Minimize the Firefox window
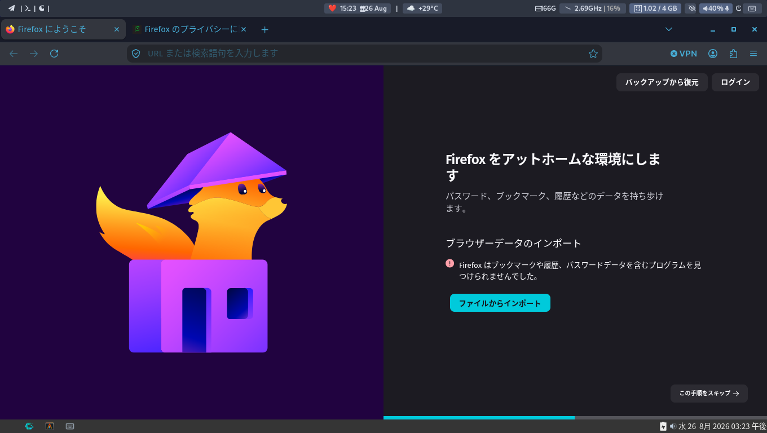 click(713, 29)
